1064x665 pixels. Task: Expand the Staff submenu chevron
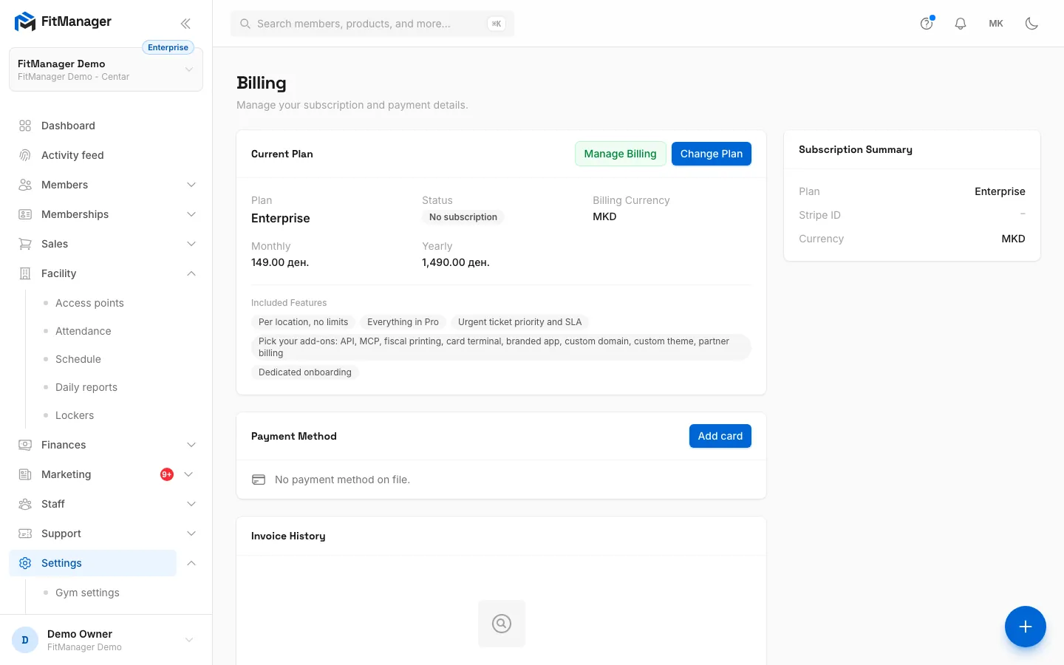point(191,504)
